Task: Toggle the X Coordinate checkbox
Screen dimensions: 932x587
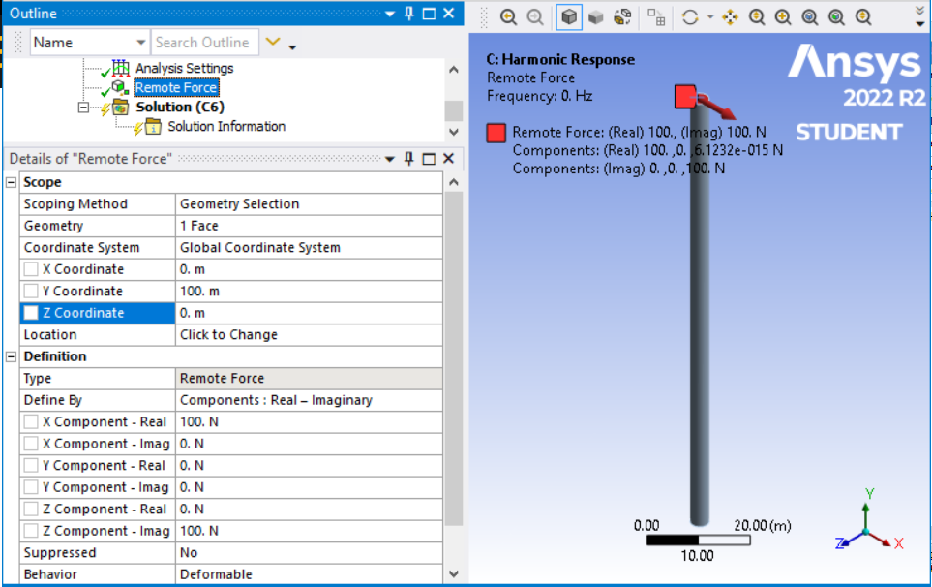Action: click(x=32, y=269)
